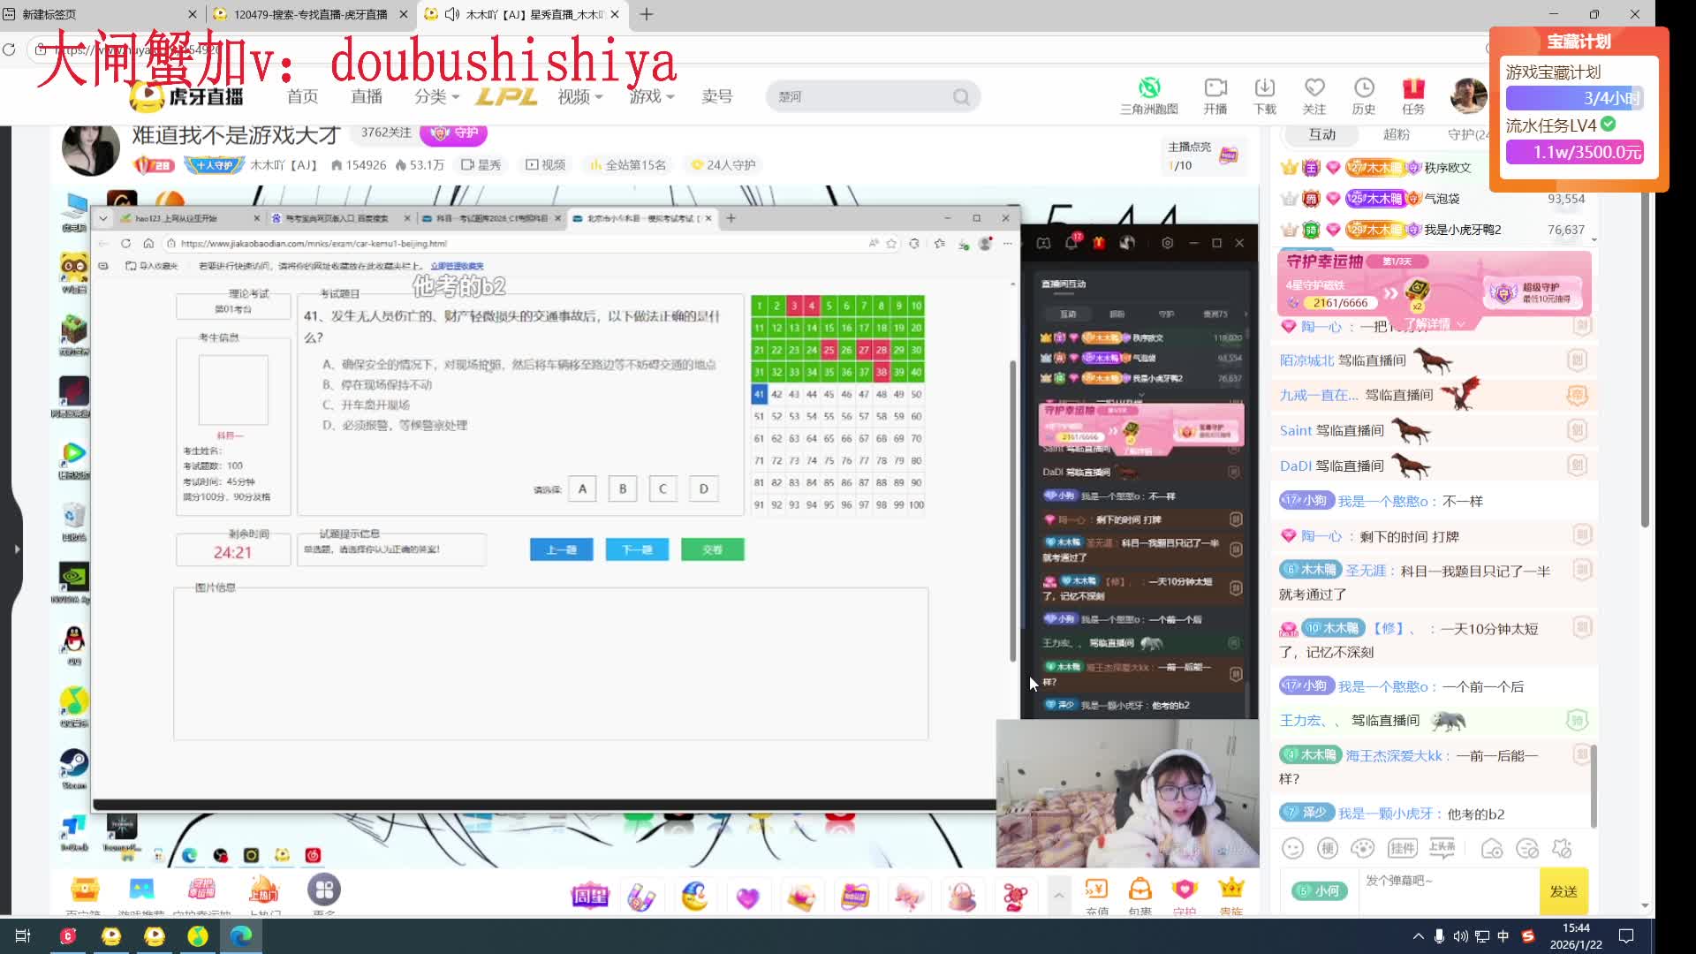
Task: Toggle danmaku message filter icon
Action: pyautogui.click(x=1527, y=849)
